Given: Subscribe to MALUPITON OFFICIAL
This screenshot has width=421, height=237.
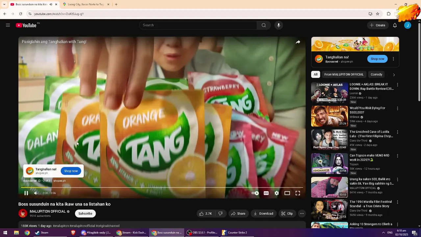Looking at the screenshot, I should (85, 214).
